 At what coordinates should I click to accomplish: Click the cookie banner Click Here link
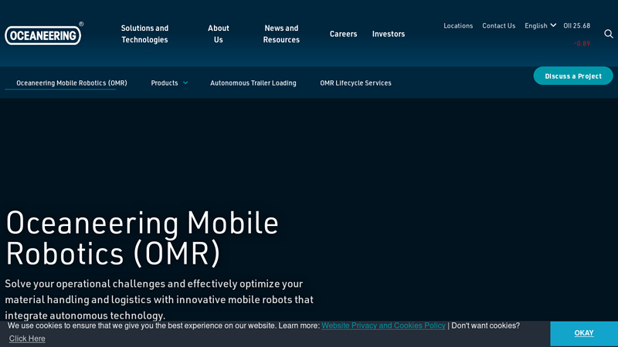[27, 339]
